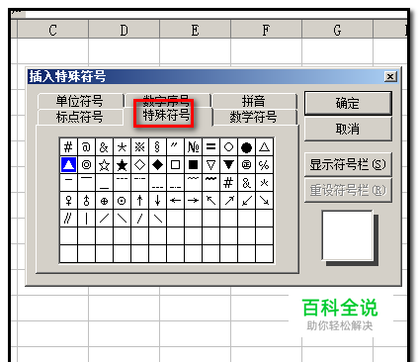This screenshot has height=362, width=418.
Task: Select the low underscore _ symbol
Action: click(x=104, y=183)
